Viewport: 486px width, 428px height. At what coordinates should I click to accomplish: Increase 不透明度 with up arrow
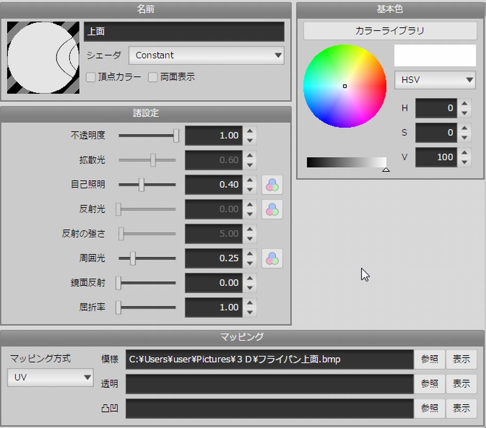[x=250, y=131]
